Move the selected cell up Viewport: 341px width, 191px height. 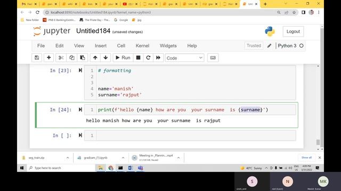[95, 58]
